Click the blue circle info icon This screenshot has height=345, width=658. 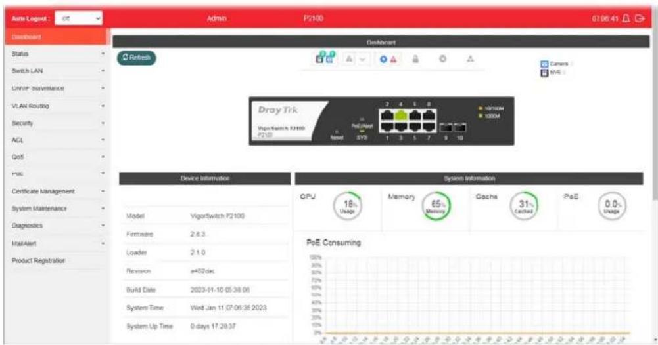(383, 60)
